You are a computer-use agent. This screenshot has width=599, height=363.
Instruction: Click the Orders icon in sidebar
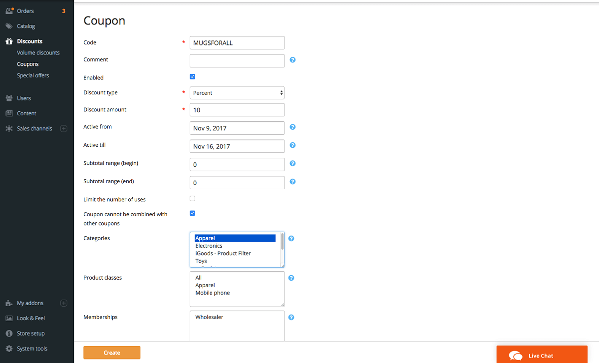pos(9,11)
